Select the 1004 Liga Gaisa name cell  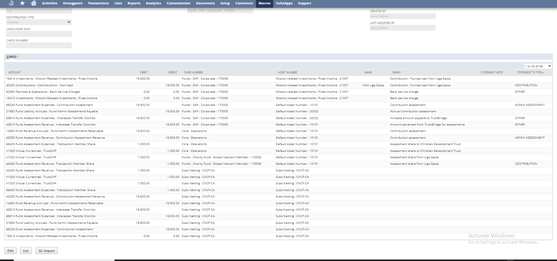click(372, 85)
